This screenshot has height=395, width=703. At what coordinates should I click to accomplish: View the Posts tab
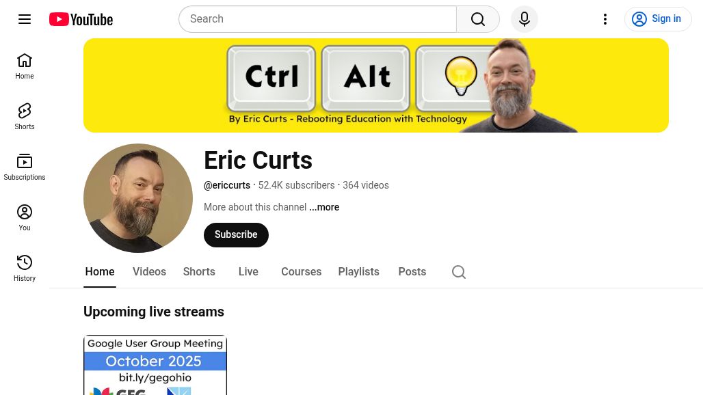point(412,271)
